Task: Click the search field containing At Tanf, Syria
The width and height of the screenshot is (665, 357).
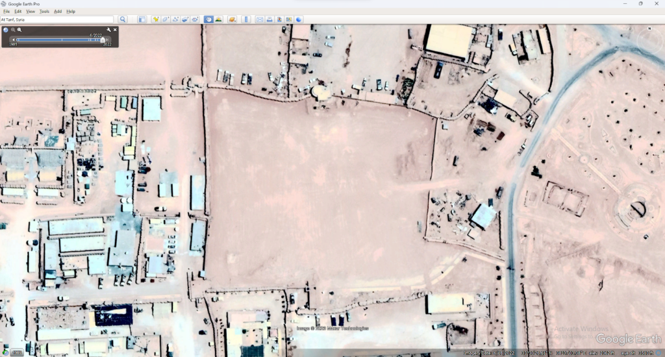Action: point(57,19)
